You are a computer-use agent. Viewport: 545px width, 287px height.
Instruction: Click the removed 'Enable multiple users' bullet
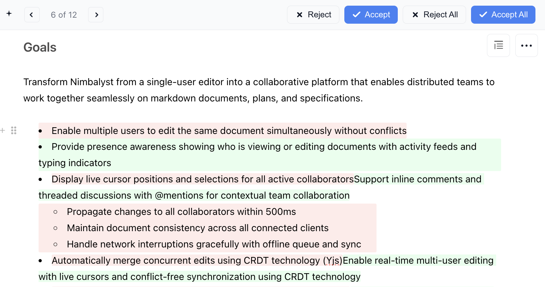(x=229, y=131)
